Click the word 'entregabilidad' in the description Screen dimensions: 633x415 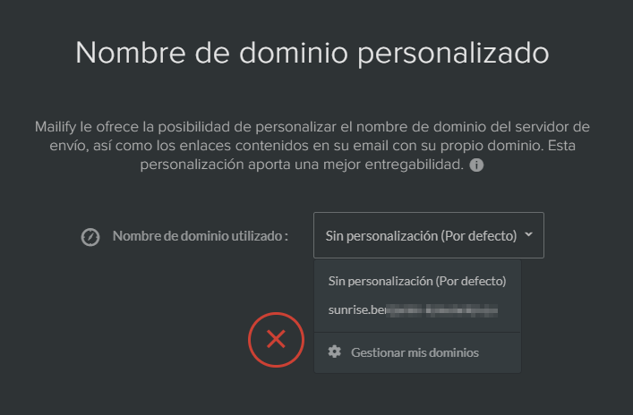click(414, 165)
